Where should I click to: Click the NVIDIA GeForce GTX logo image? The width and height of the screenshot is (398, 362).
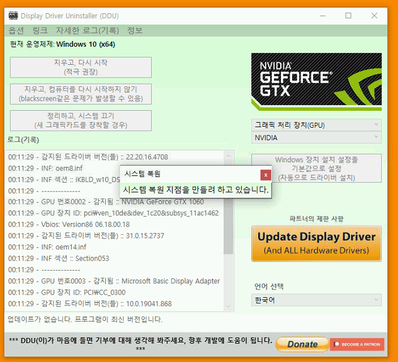click(x=316, y=82)
